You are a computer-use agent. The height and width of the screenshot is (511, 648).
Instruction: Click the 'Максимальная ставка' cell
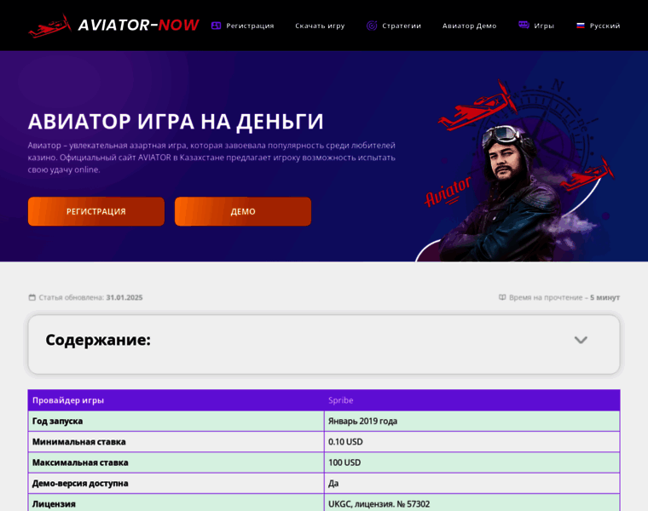pos(176,462)
